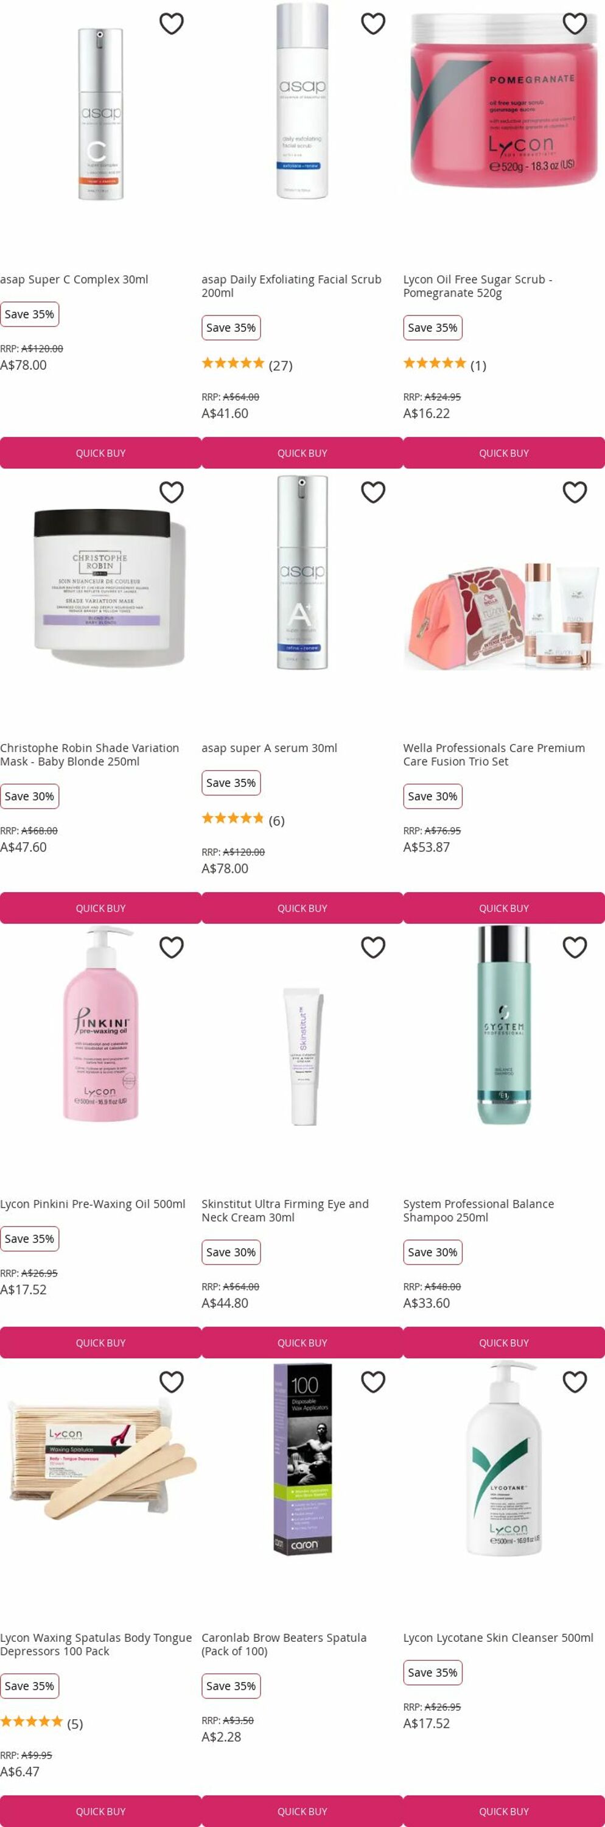The image size is (605, 1827).
Task: Quick buy Lycon Lycotane Skin Cleanser
Action: 504,1811
